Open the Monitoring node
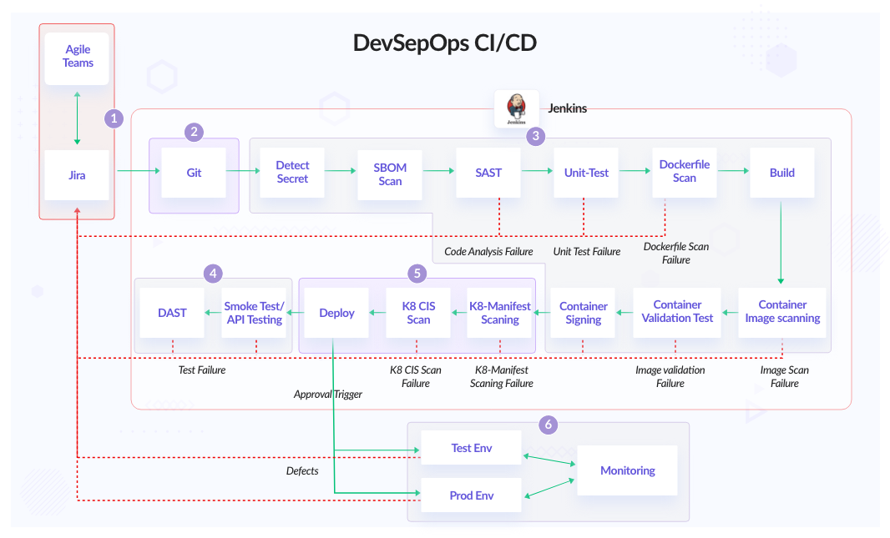890x538 pixels. [627, 470]
